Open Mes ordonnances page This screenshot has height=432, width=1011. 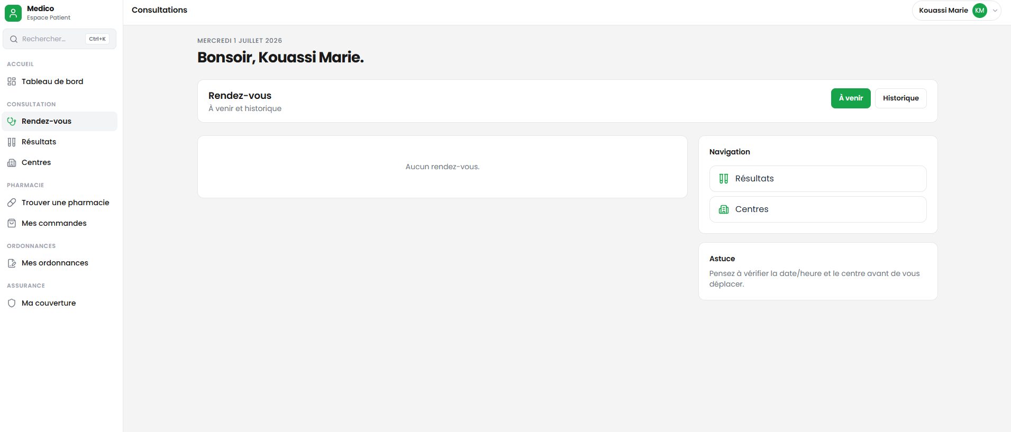click(x=60, y=263)
